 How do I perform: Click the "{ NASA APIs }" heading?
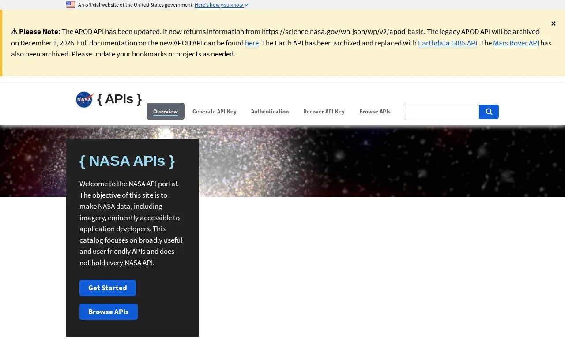pos(127,161)
